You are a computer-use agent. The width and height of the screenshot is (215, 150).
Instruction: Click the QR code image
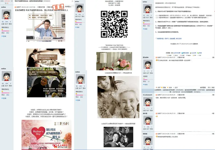[114, 24]
